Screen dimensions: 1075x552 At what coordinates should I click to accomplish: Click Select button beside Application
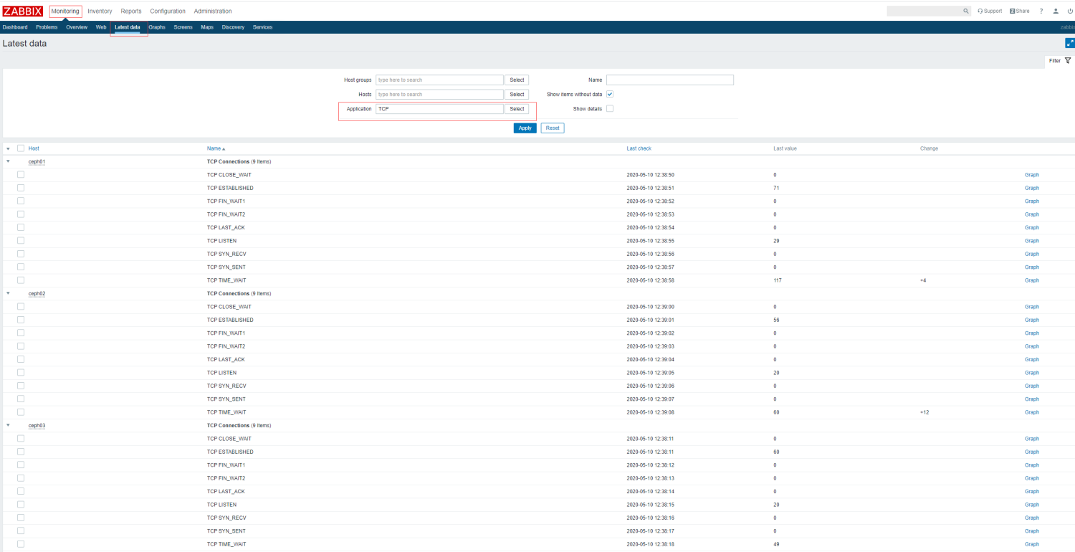517,109
